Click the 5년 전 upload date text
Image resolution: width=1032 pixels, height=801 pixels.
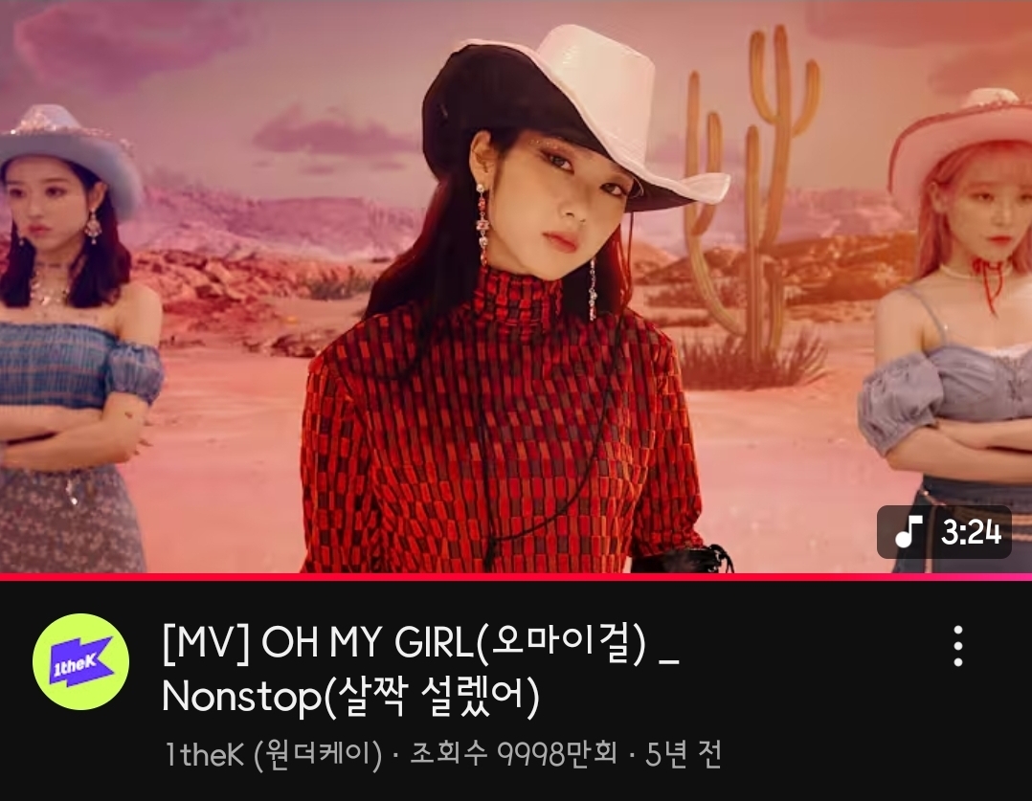point(684,754)
